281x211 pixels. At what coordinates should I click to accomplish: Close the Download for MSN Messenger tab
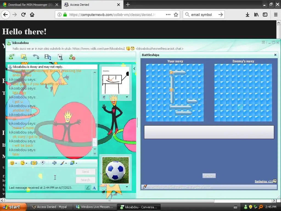pyautogui.click(x=57, y=5)
